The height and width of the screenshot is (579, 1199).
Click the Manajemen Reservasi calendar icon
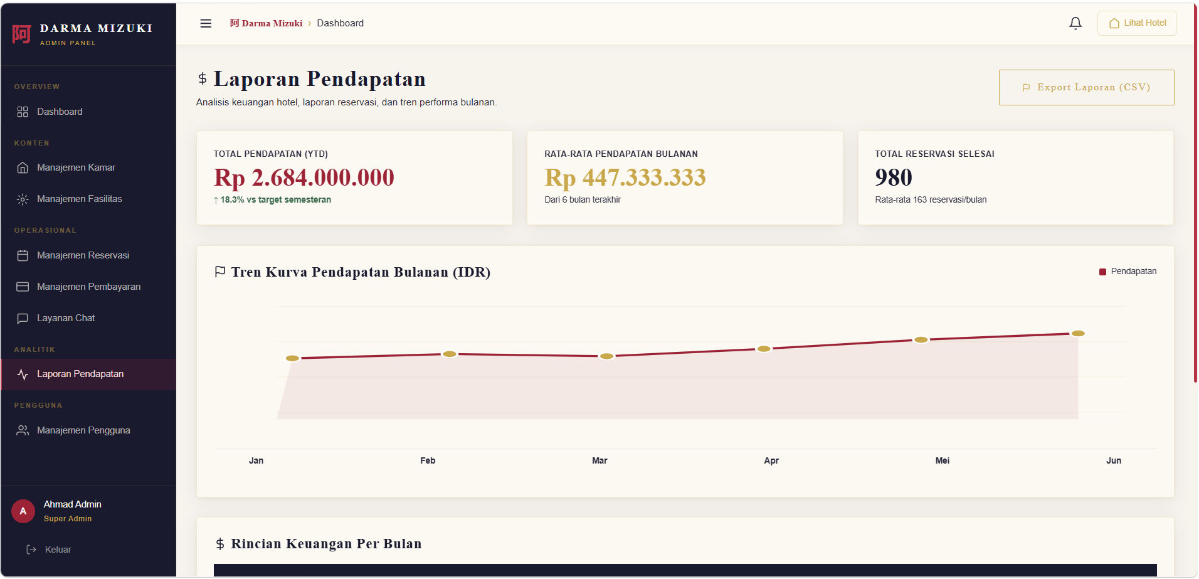[x=23, y=255]
